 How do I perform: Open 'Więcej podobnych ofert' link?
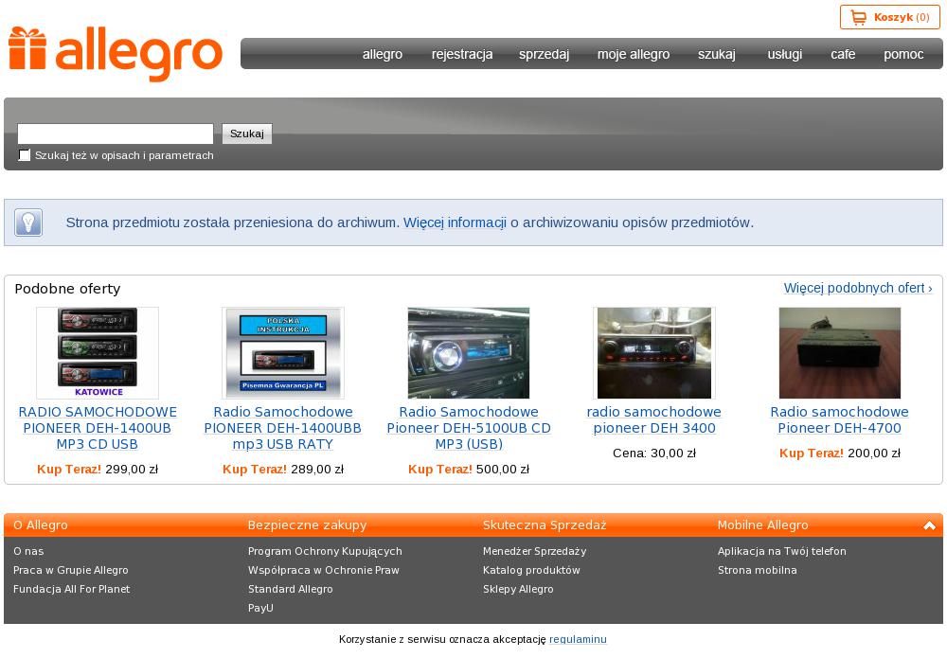tap(858, 288)
